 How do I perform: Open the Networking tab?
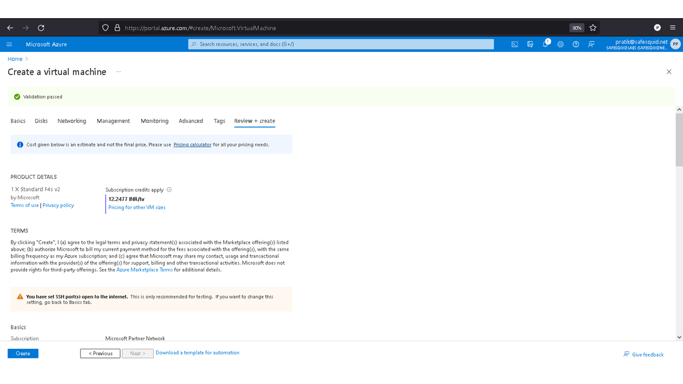[x=72, y=121]
